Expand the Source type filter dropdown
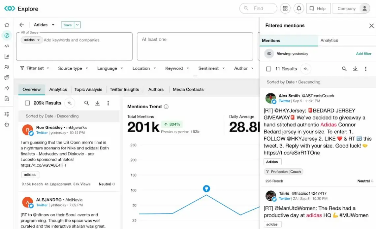 (x=73, y=68)
